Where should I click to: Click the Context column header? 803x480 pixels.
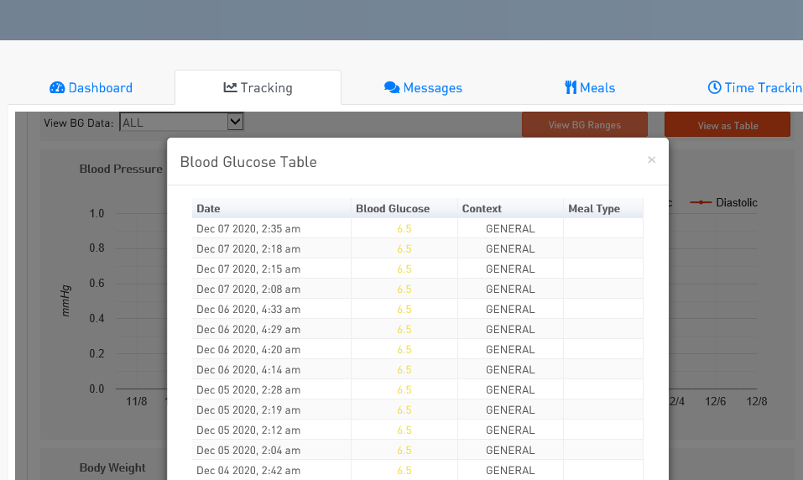click(x=482, y=208)
